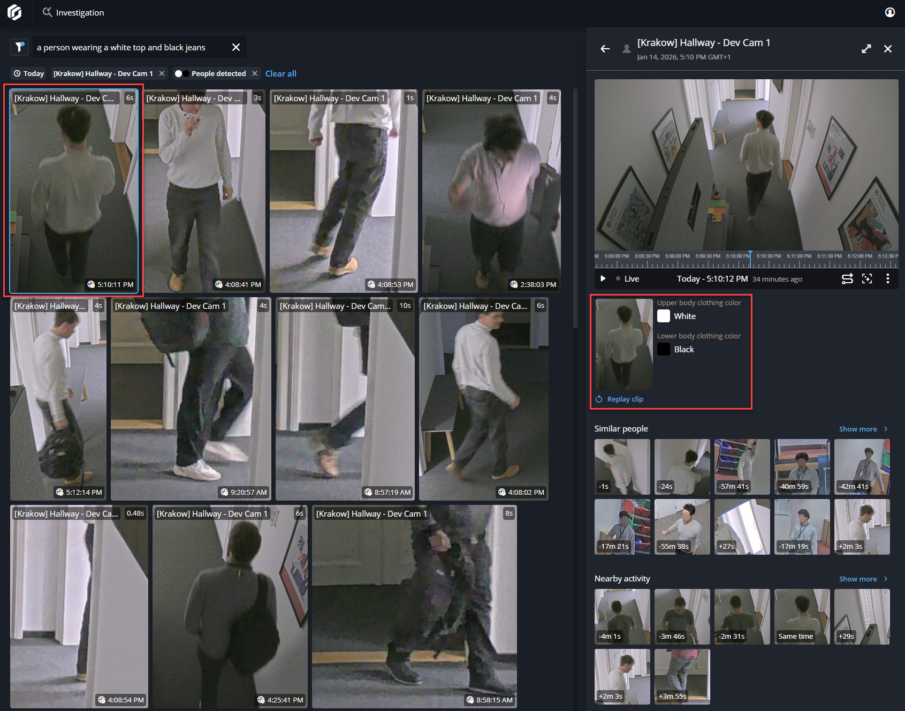Open the three-dot menu in the video player
This screenshot has height=711, width=905.
888,278
